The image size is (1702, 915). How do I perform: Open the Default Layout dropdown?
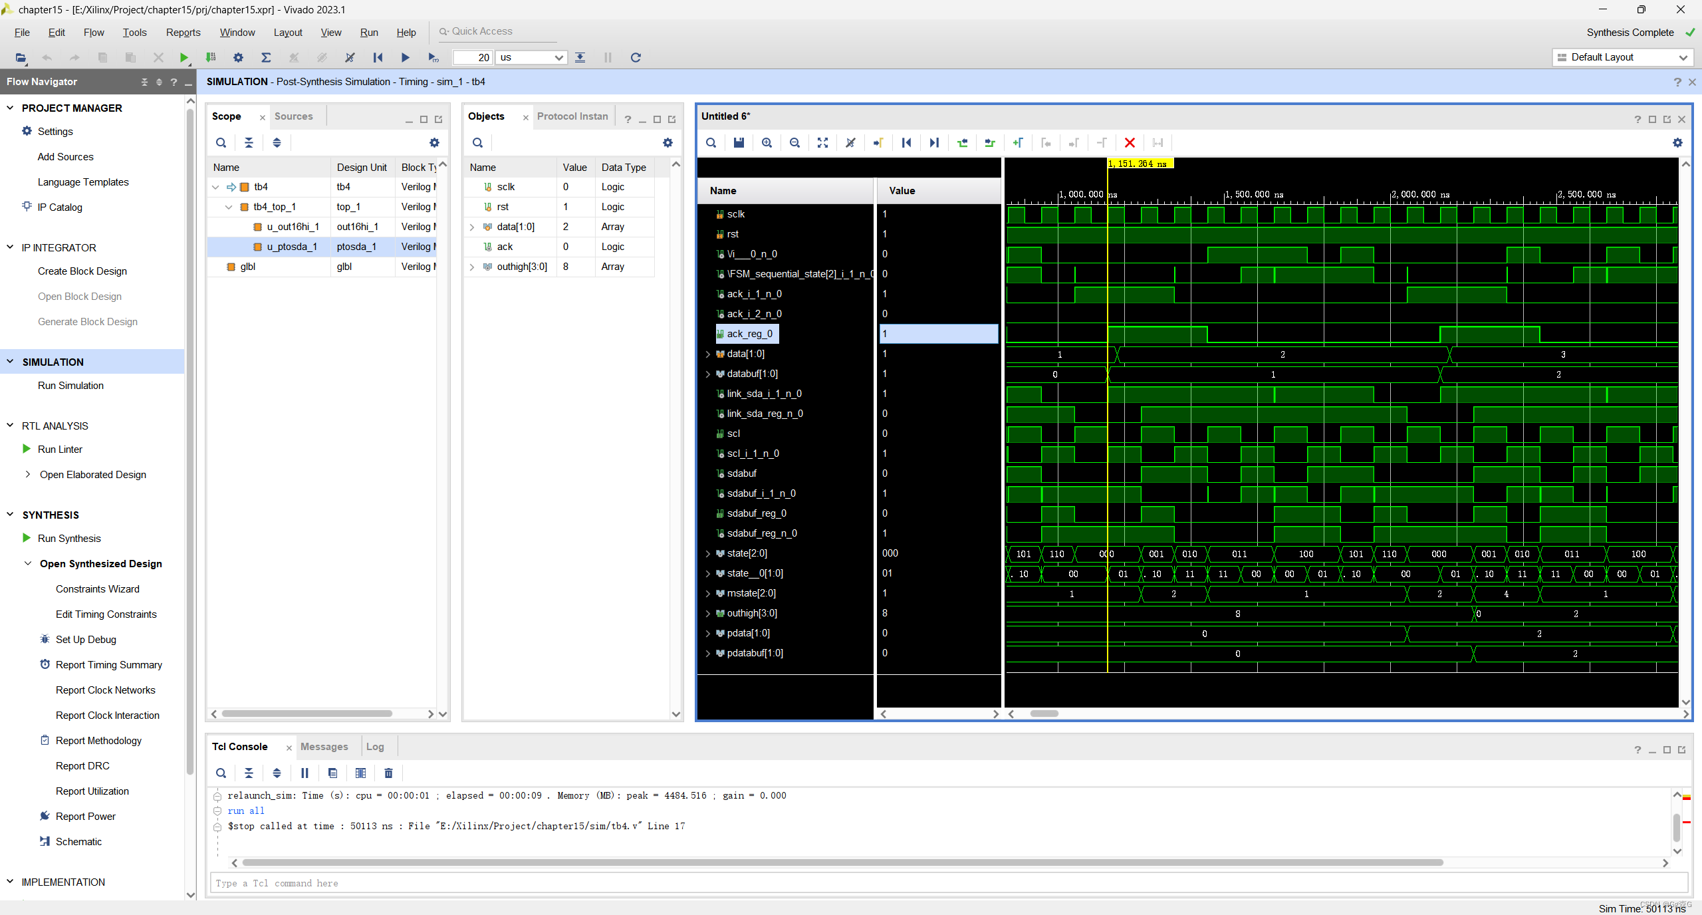(x=1683, y=57)
